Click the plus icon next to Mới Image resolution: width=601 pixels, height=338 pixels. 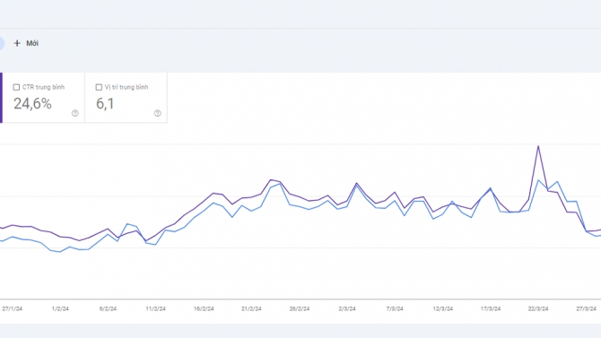tap(17, 43)
